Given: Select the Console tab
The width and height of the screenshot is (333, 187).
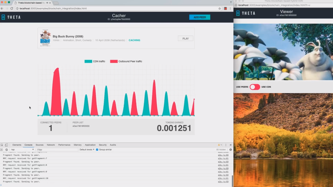Looking at the screenshot, I should (28, 145).
